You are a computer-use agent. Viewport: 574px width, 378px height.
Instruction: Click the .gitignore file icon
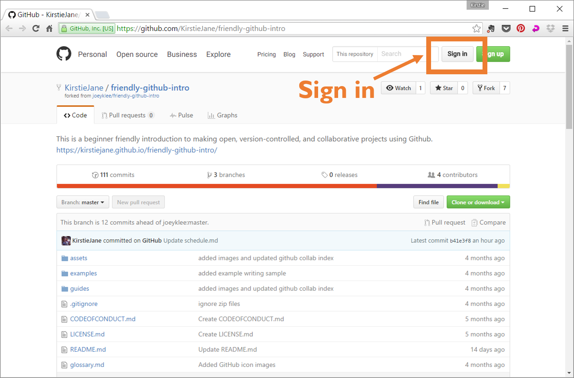[x=64, y=304]
